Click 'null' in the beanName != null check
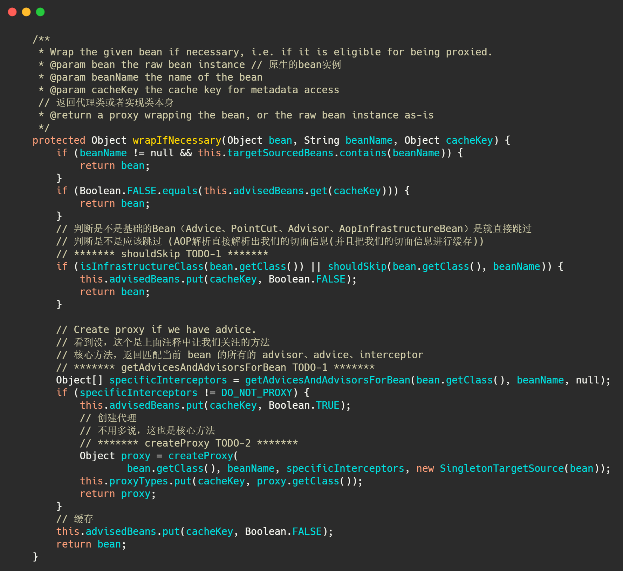Viewport: 623px width, 571px height. (162, 153)
